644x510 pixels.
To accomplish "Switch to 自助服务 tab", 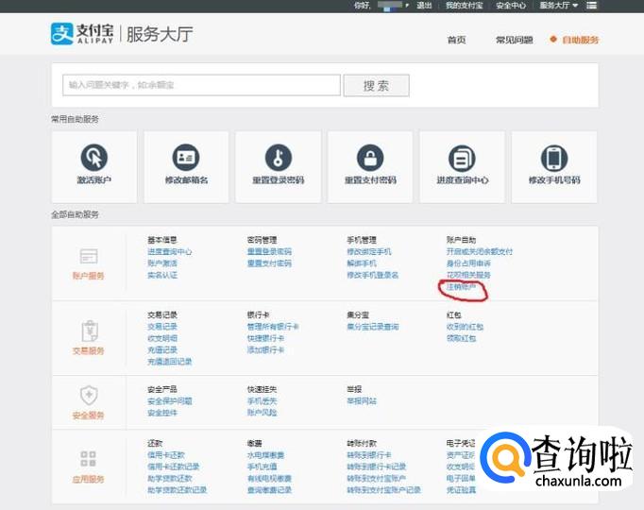I will click(x=581, y=40).
